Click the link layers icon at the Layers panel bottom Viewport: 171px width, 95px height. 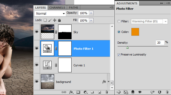pyautogui.click(x=64, y=92)
